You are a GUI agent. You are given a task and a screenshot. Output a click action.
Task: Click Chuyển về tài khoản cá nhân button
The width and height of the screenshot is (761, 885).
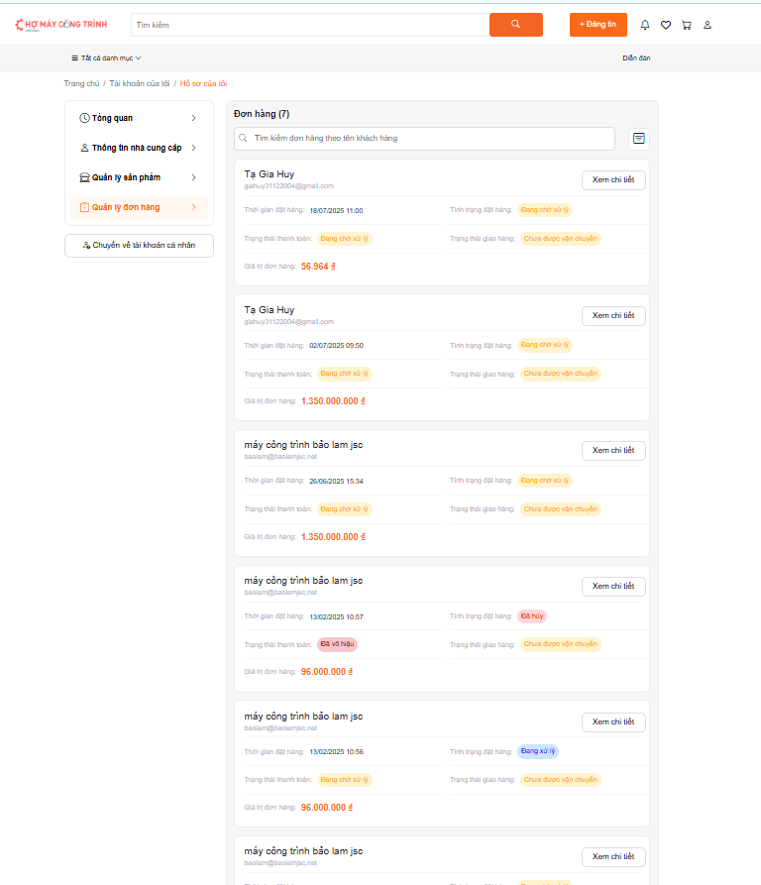point(139,245)
